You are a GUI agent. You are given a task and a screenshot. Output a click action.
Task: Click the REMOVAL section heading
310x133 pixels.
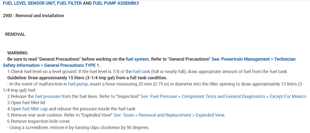[x=15, y=34]
